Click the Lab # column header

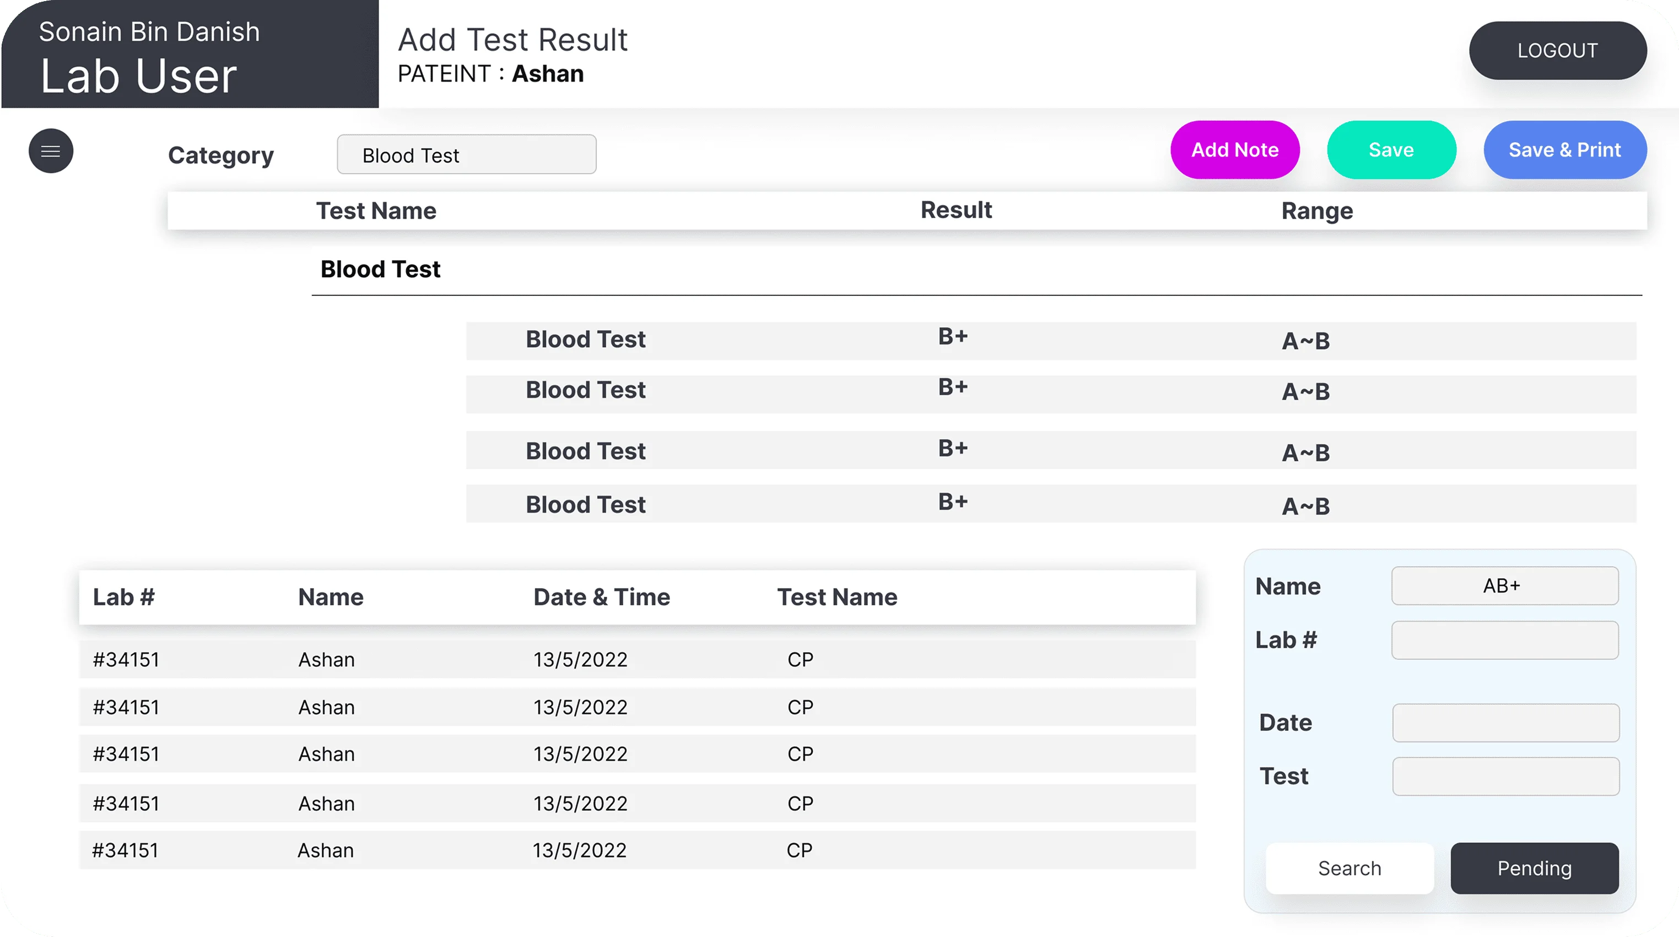pos(124,597)
